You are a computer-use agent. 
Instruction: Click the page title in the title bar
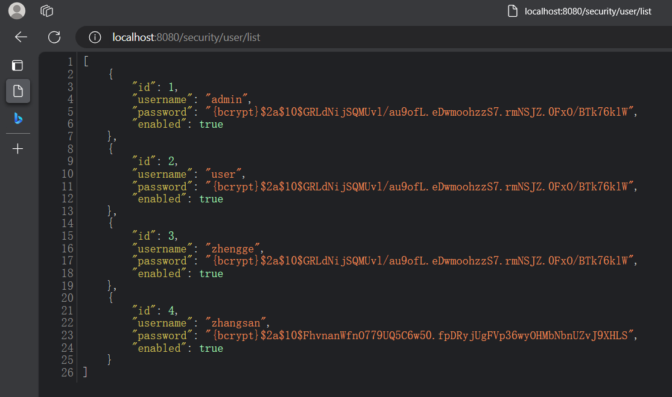coord(588,11)
